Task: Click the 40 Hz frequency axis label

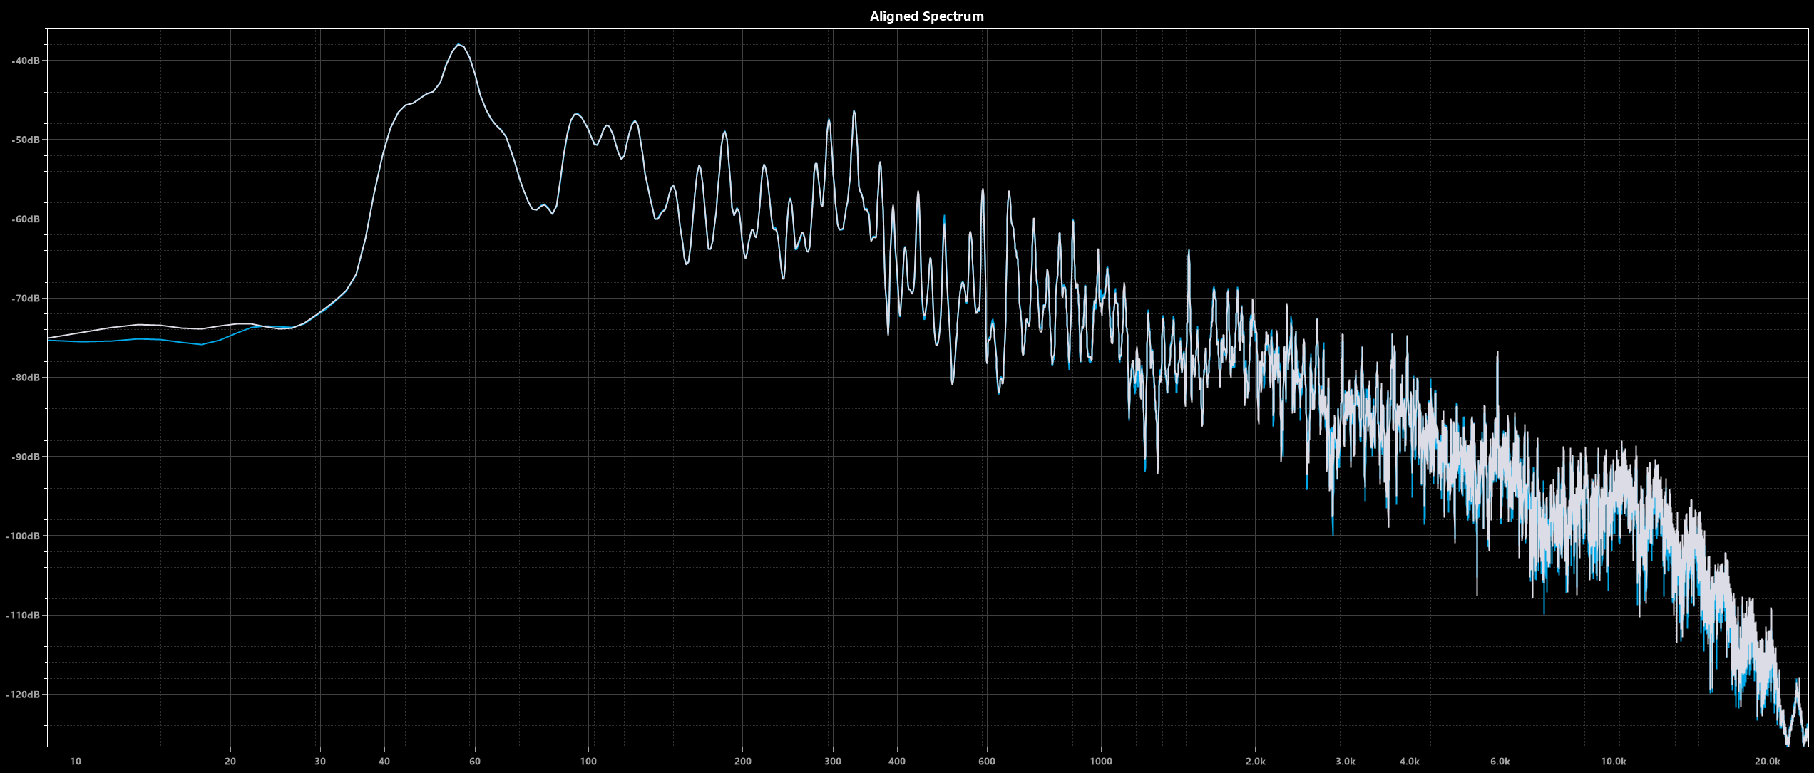Action: 384,761
